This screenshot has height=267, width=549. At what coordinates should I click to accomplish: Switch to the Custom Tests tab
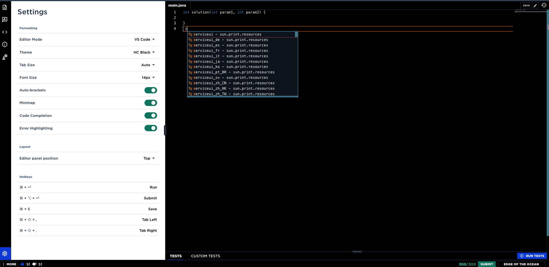coord(206,256)
